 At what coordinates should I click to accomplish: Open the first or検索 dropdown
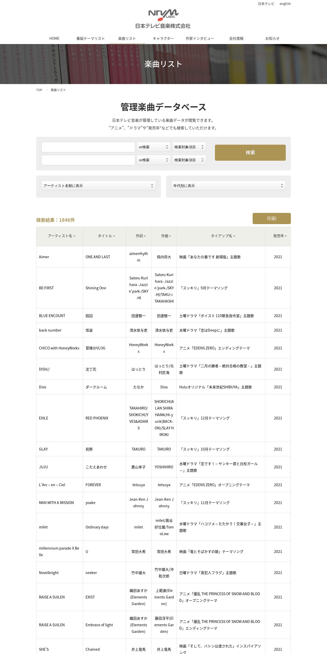[154, 147]
